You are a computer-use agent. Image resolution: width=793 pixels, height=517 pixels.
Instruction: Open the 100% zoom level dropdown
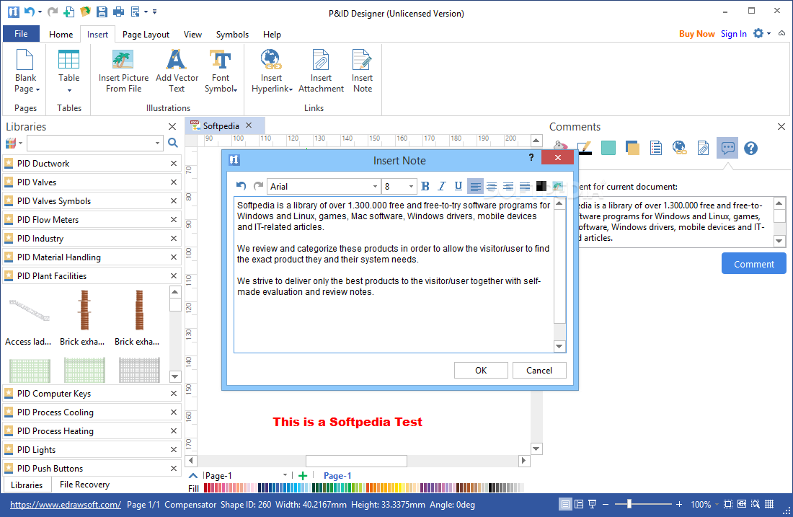point(717,505)
